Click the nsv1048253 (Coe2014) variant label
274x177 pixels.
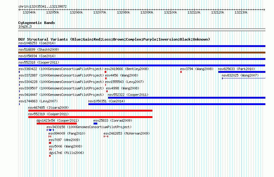37,43
